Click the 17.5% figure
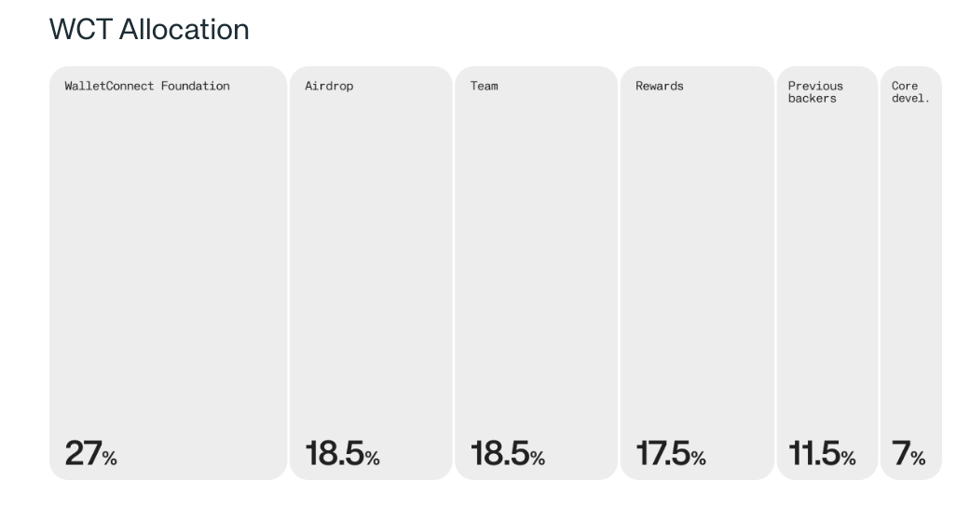The height and width of the screenshot is (508, 970). 671,453
